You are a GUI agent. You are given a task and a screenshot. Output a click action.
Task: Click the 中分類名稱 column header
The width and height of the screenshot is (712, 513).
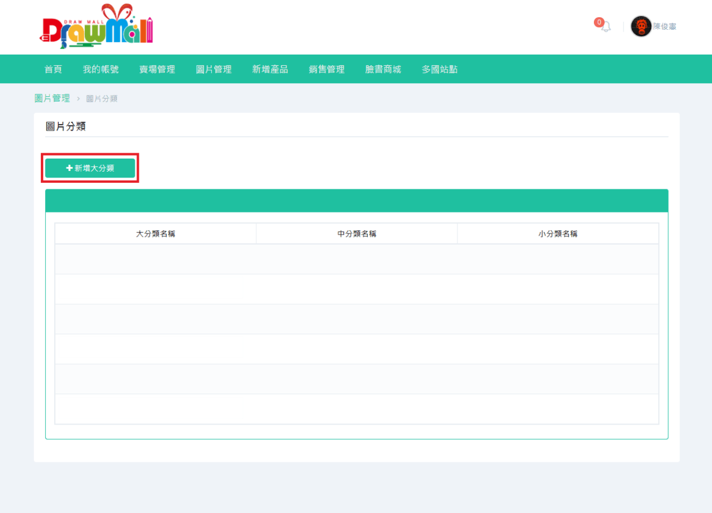pyautogui.click(x=357, y=234)
